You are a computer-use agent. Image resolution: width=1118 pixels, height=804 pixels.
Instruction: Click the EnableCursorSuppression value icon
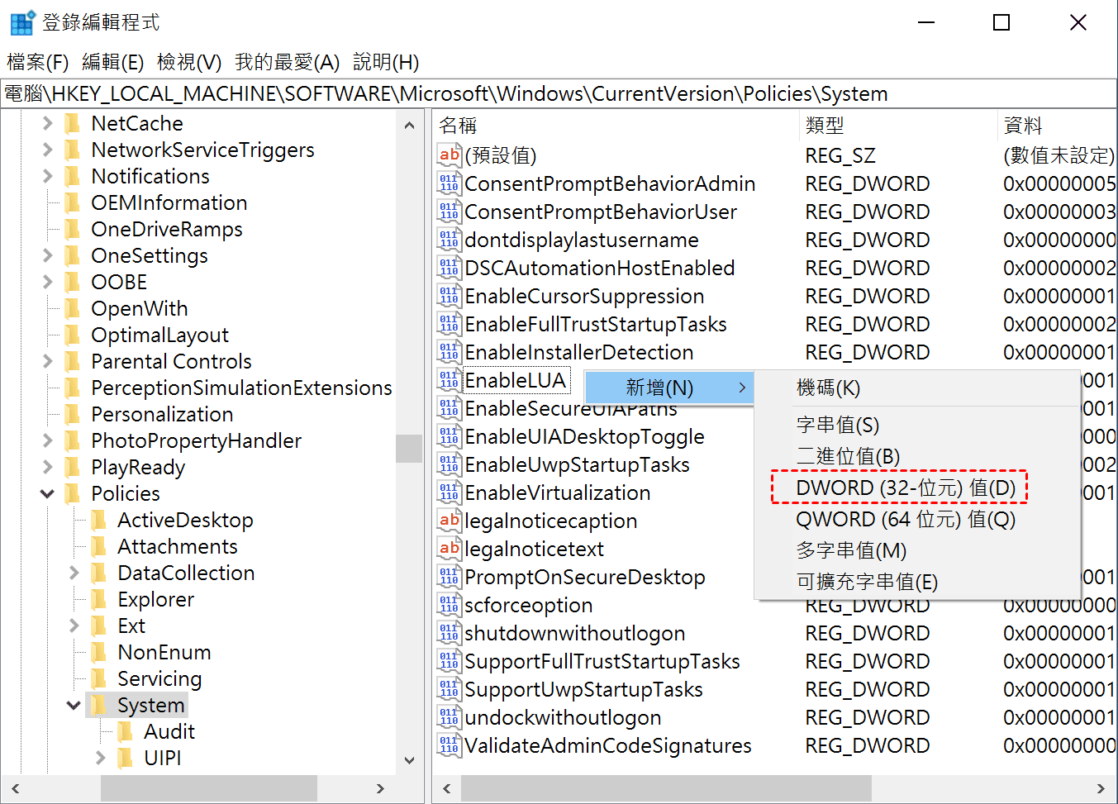[449, 296]
